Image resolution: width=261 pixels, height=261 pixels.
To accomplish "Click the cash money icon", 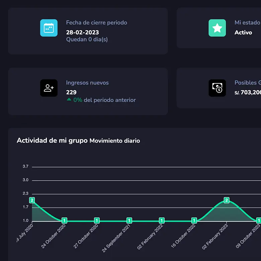I will click(217, 88).
